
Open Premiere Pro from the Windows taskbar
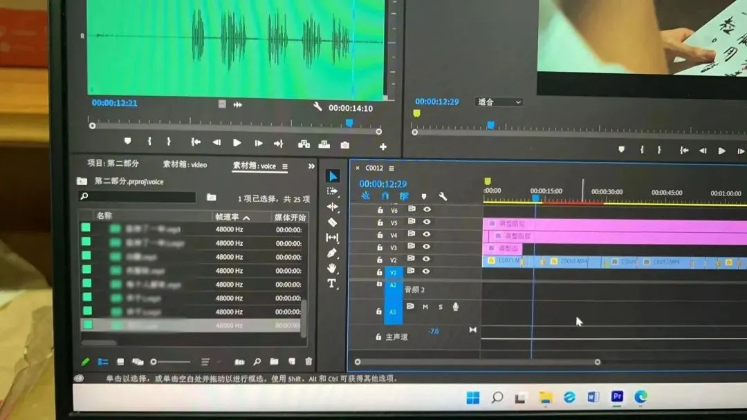tap(617, 397)
